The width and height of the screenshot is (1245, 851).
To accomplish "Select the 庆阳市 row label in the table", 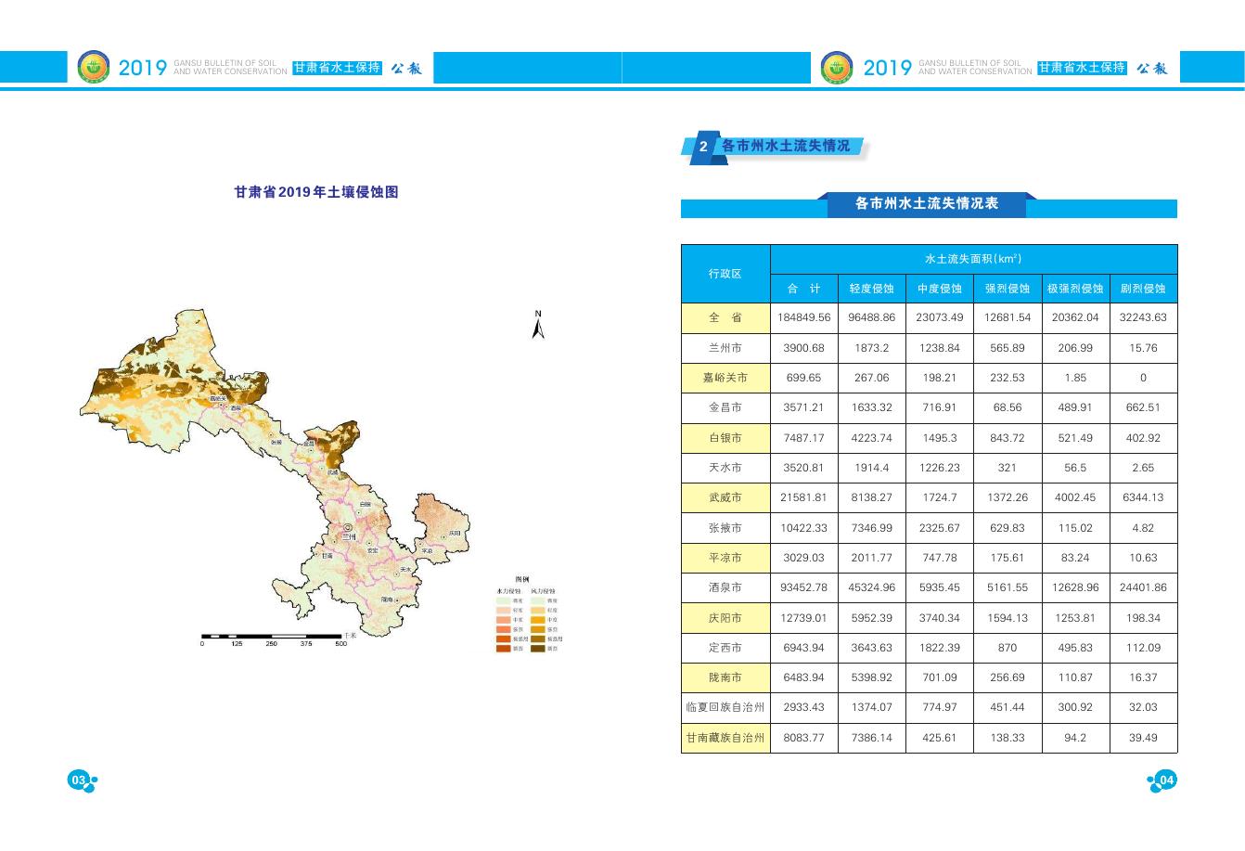I will point(725,618).
